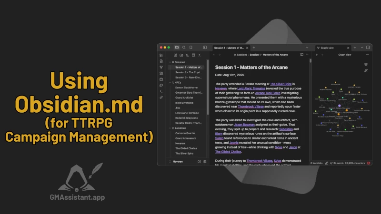This screenshot has height=214, width=381.
Task: Toggle the right sidebar icon
Action: pyautogui.click(x=368, y=48)
